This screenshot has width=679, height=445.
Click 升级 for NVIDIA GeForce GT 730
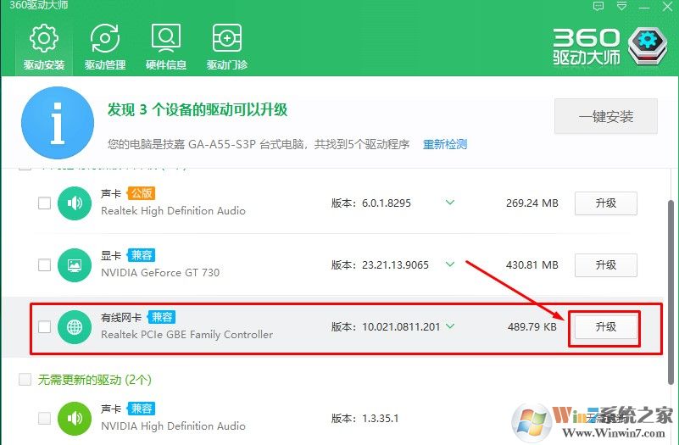(x=606, y=265)
